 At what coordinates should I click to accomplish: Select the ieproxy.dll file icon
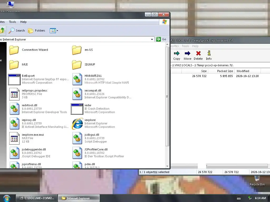point(14,124)
